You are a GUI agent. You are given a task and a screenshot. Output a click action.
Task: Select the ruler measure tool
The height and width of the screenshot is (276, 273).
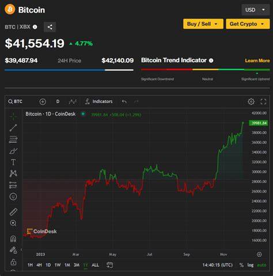(13, 212)
